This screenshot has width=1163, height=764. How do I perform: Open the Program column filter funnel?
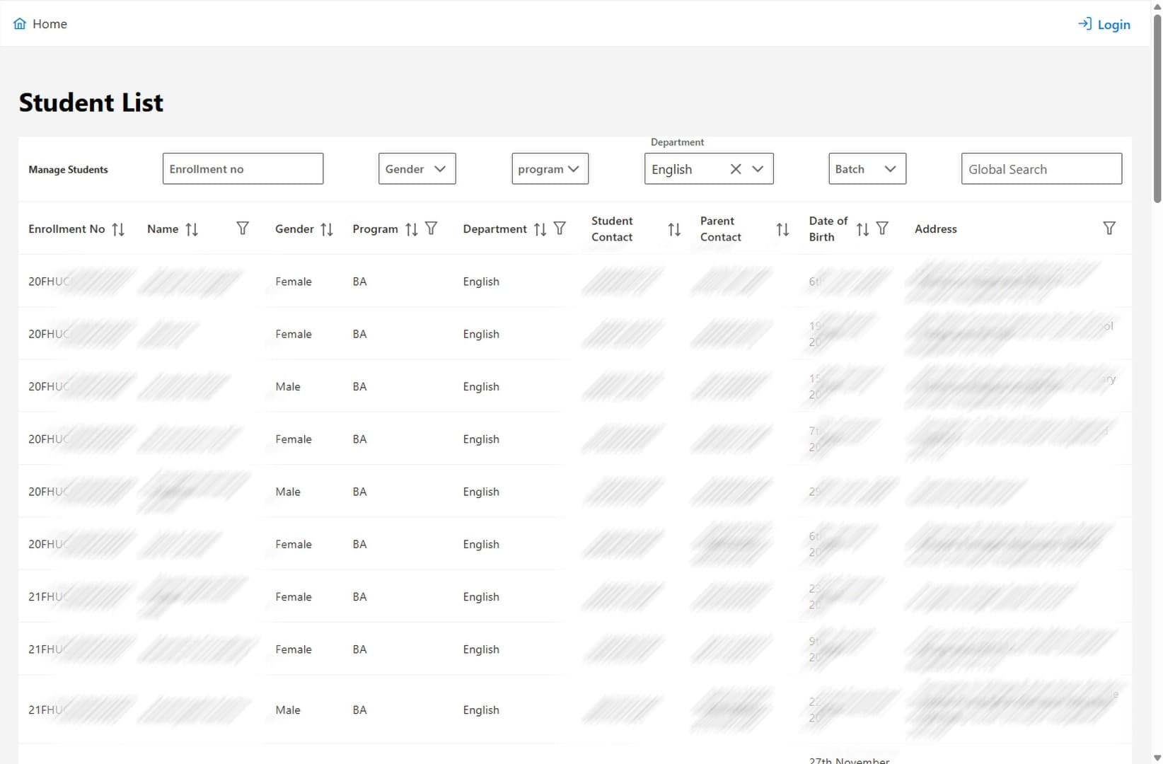[x=432, y=228]
